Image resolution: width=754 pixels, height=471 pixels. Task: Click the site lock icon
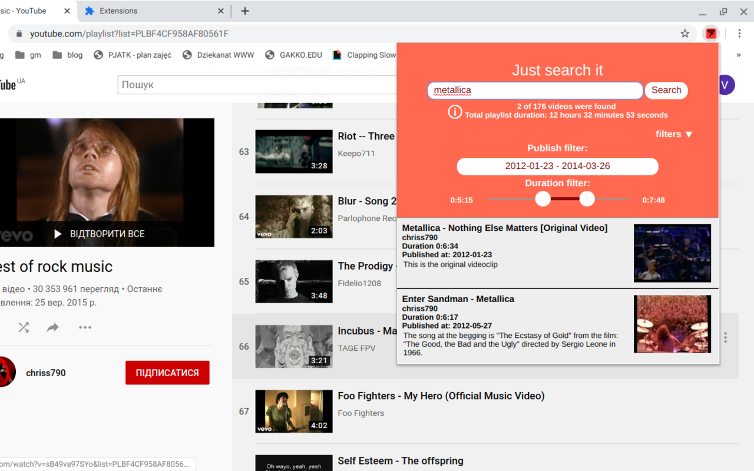(19, 34)
